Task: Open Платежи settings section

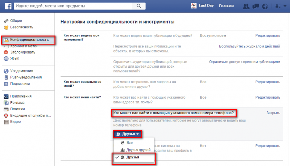Action: click(x=17, y=109)
